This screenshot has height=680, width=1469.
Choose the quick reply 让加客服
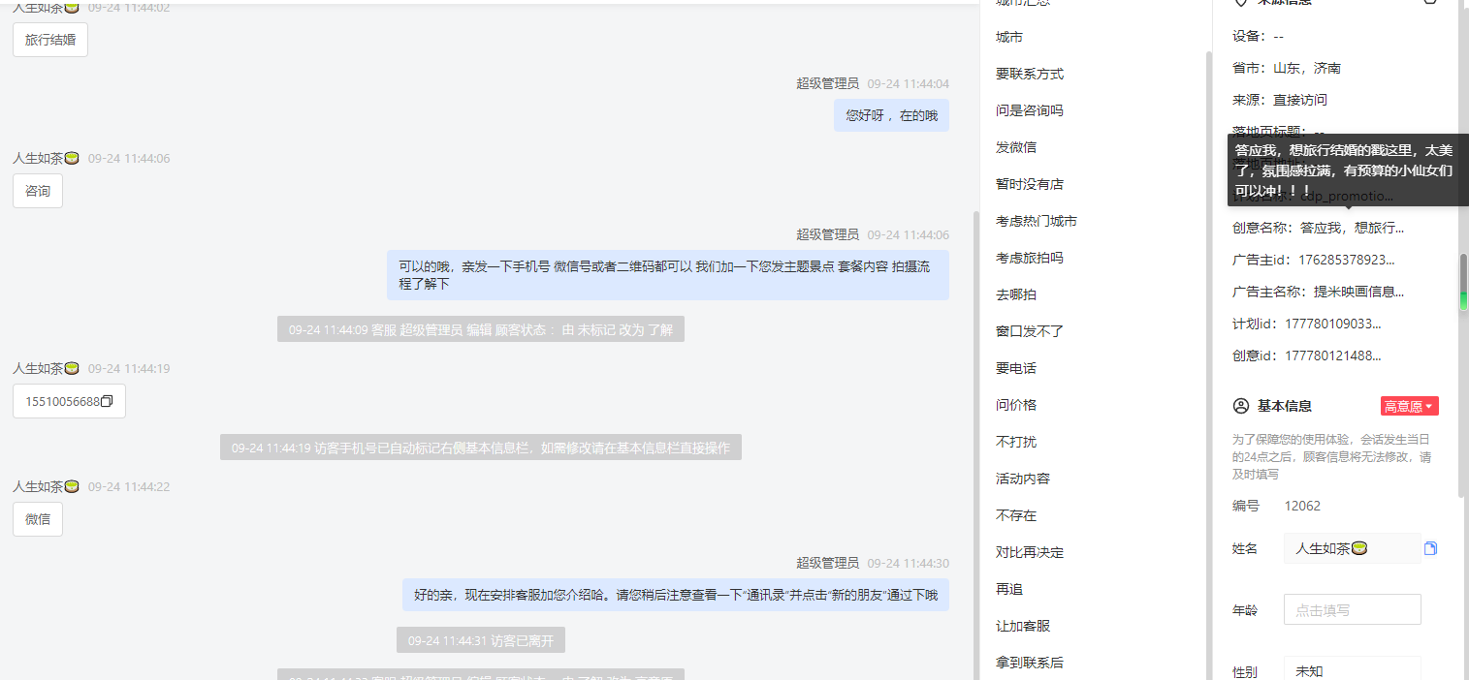pyautogui.click(x=1023, y=626)
